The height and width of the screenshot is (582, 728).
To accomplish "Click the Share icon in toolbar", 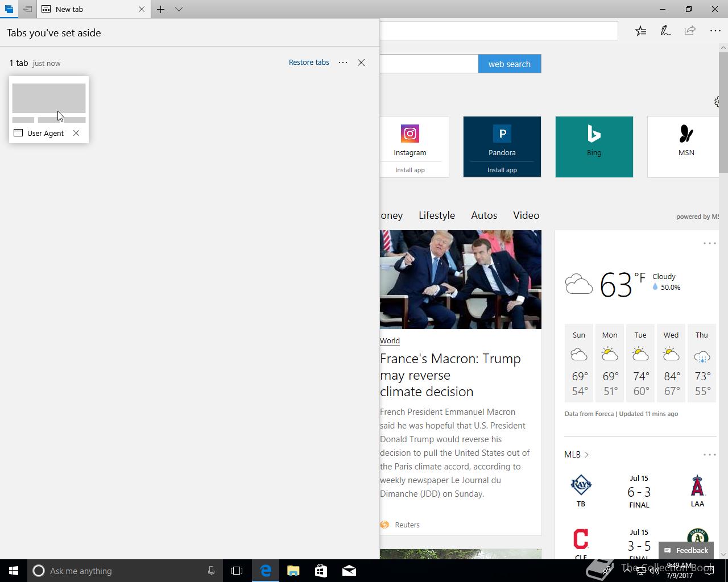I will pyautogui.click(x=690, y=31).
